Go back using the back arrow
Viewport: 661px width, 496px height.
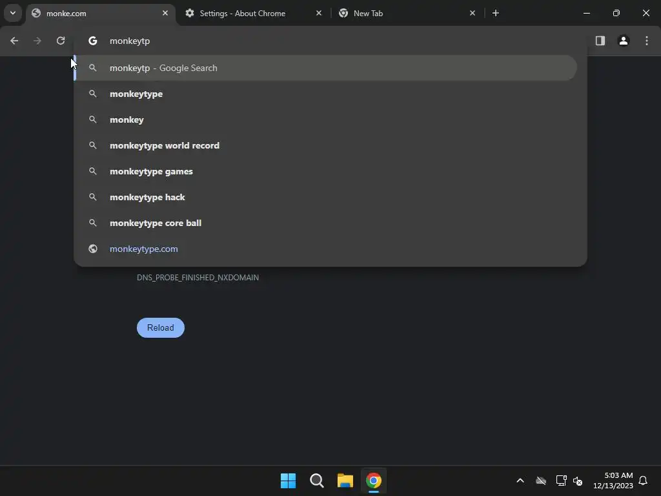pos(14,41)
